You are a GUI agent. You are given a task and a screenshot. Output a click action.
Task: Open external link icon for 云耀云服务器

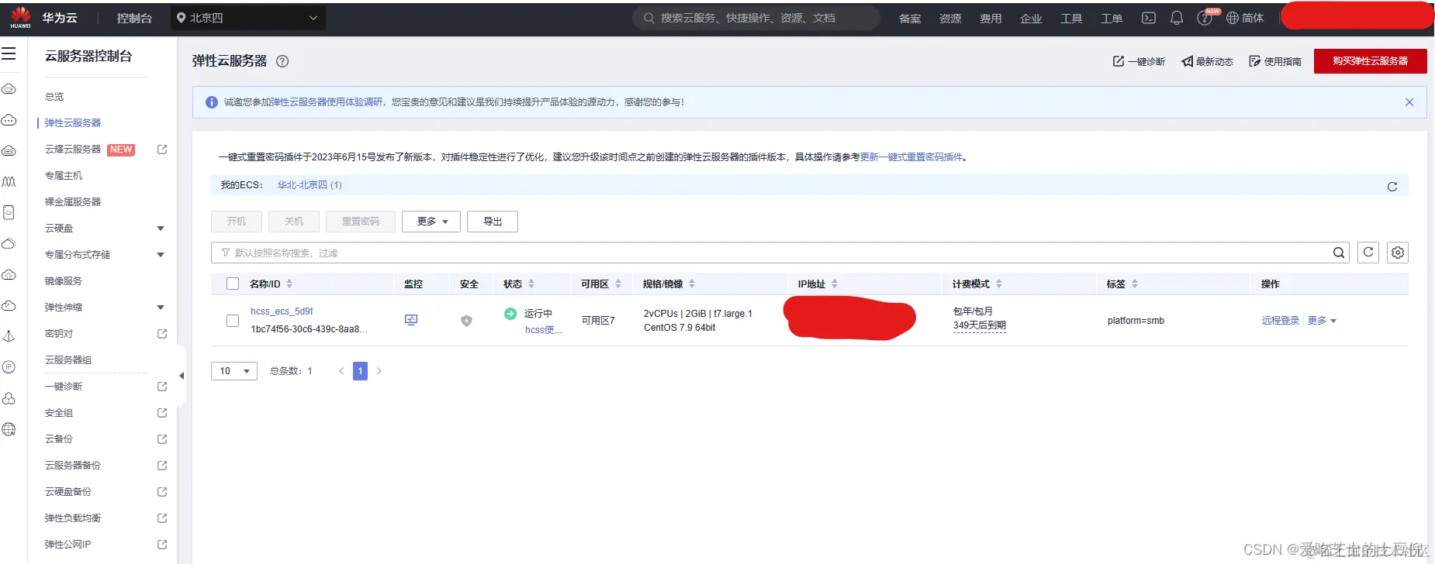[162, 150]
